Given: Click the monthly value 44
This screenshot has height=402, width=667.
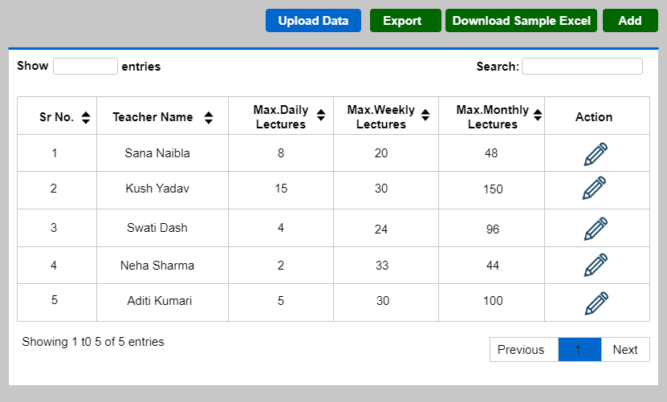Looking at the screenshot, I should pyautogui.click(x=493, y=266).
